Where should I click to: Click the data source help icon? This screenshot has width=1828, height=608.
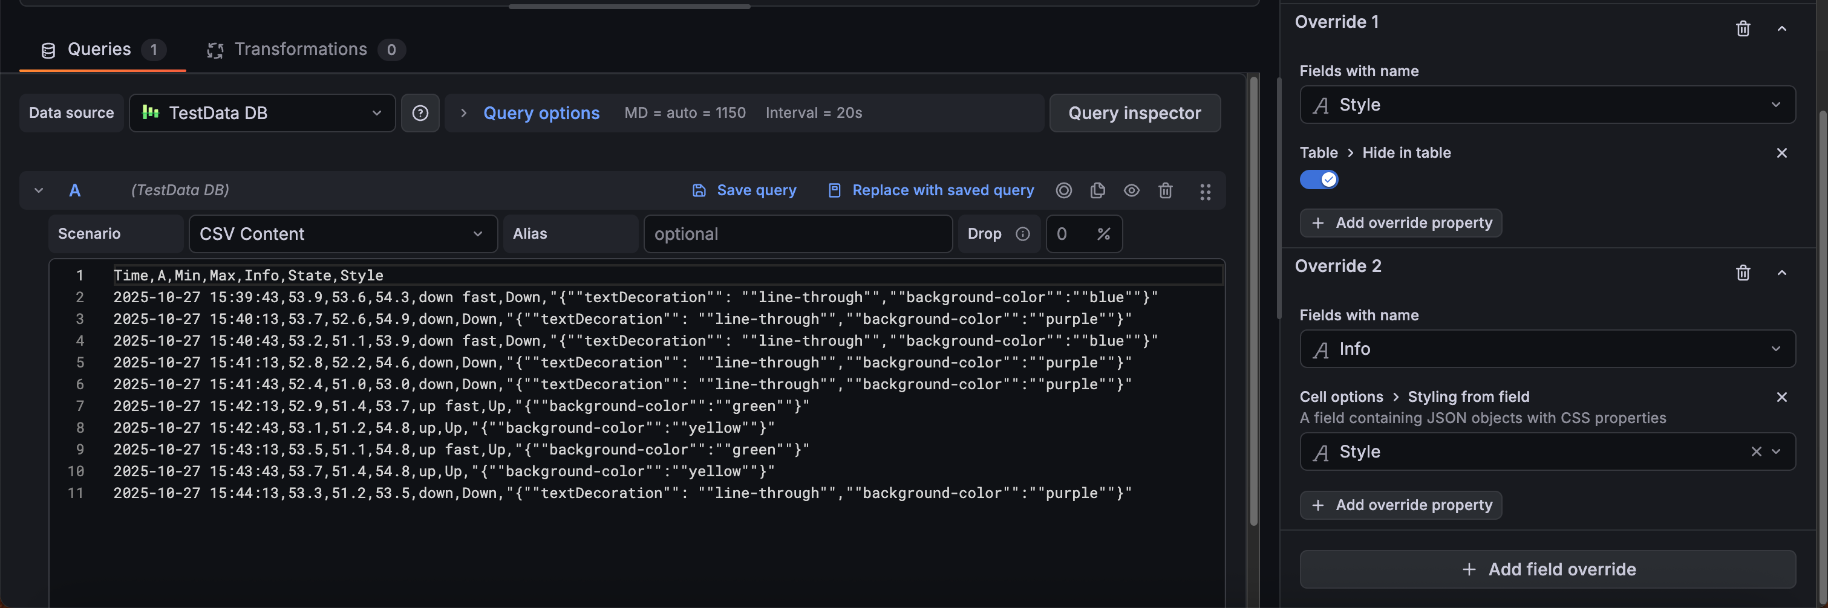click(x=420, y=114)
